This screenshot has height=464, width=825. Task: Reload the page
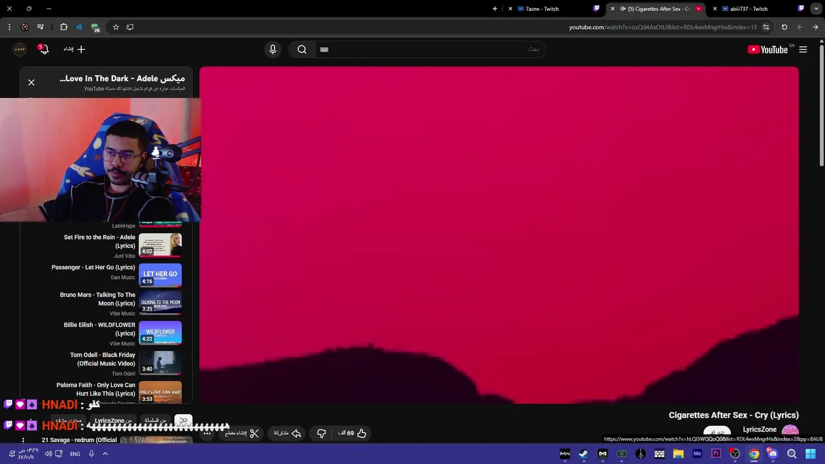click(x=784, y=27)
